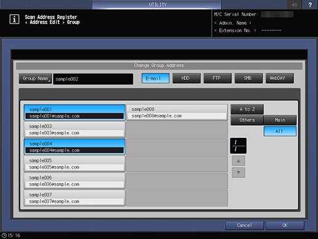The image size is (318, 239).
Task: Select the UTILITY tab
Action: [x=157, y=4]
